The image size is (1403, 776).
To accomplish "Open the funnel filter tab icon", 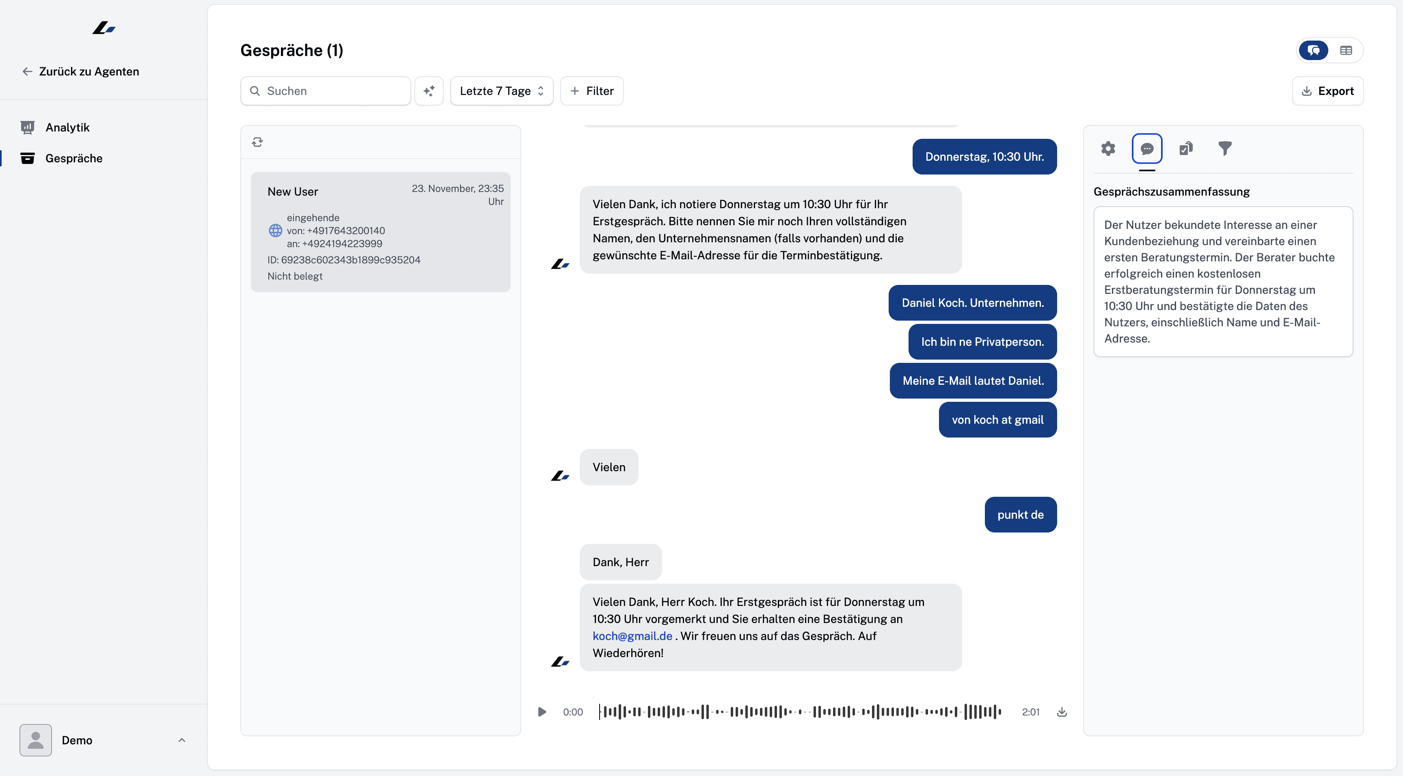I will point(1225,149).
